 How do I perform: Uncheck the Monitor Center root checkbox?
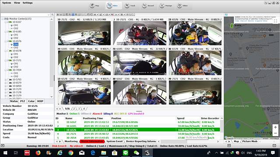point(5,19)
